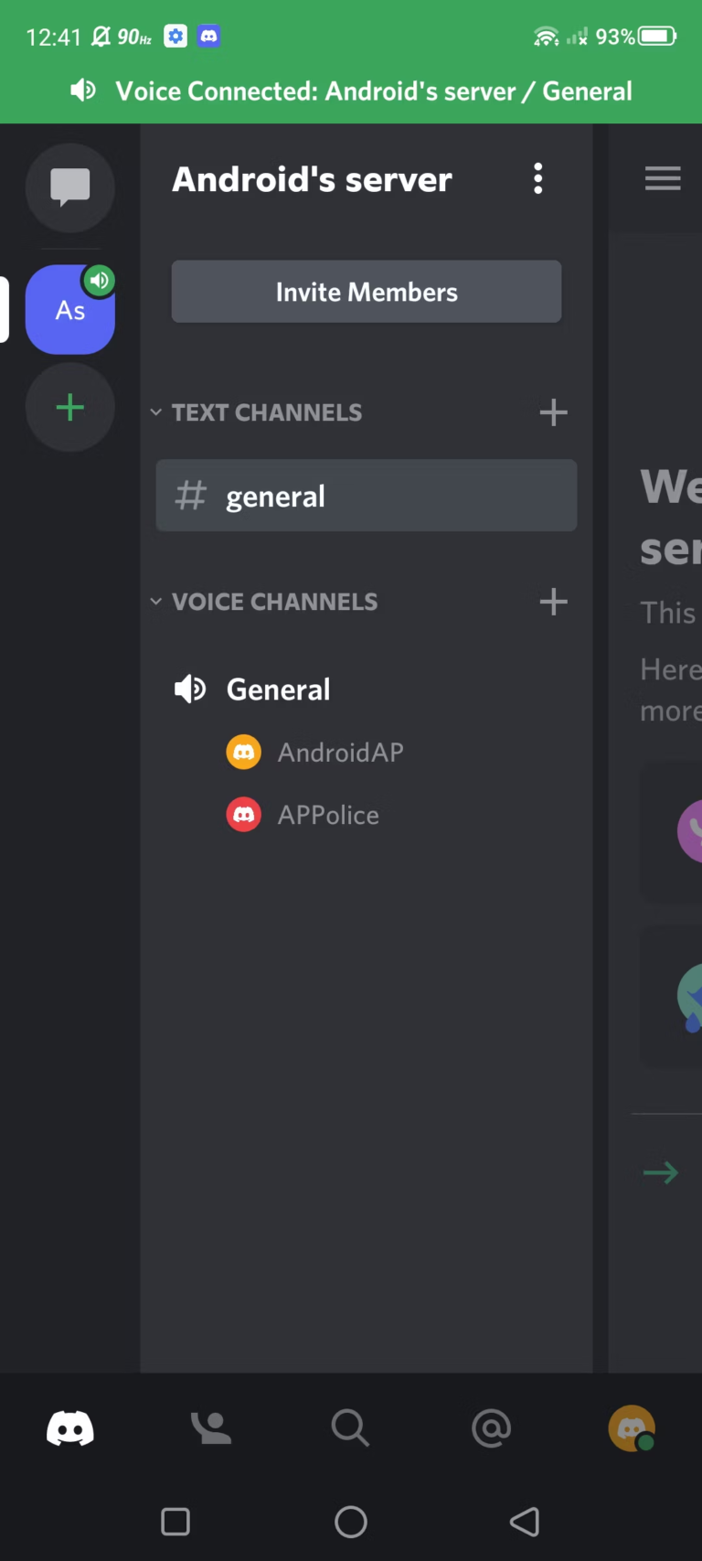
Task: Select the As server icon in sidebar
Action: pyautogui.click(x=70, y=310)
